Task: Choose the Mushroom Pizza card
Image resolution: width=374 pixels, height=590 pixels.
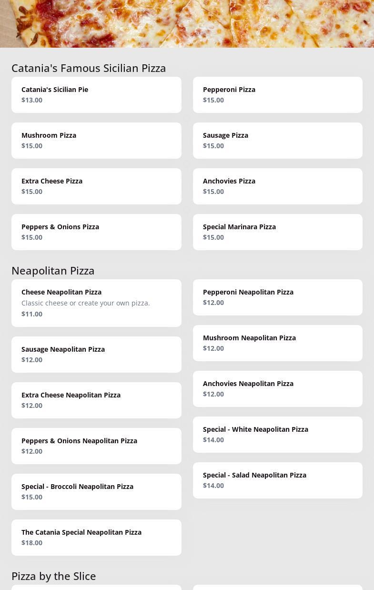Action: pyautogui.click(x=96, y=141)
